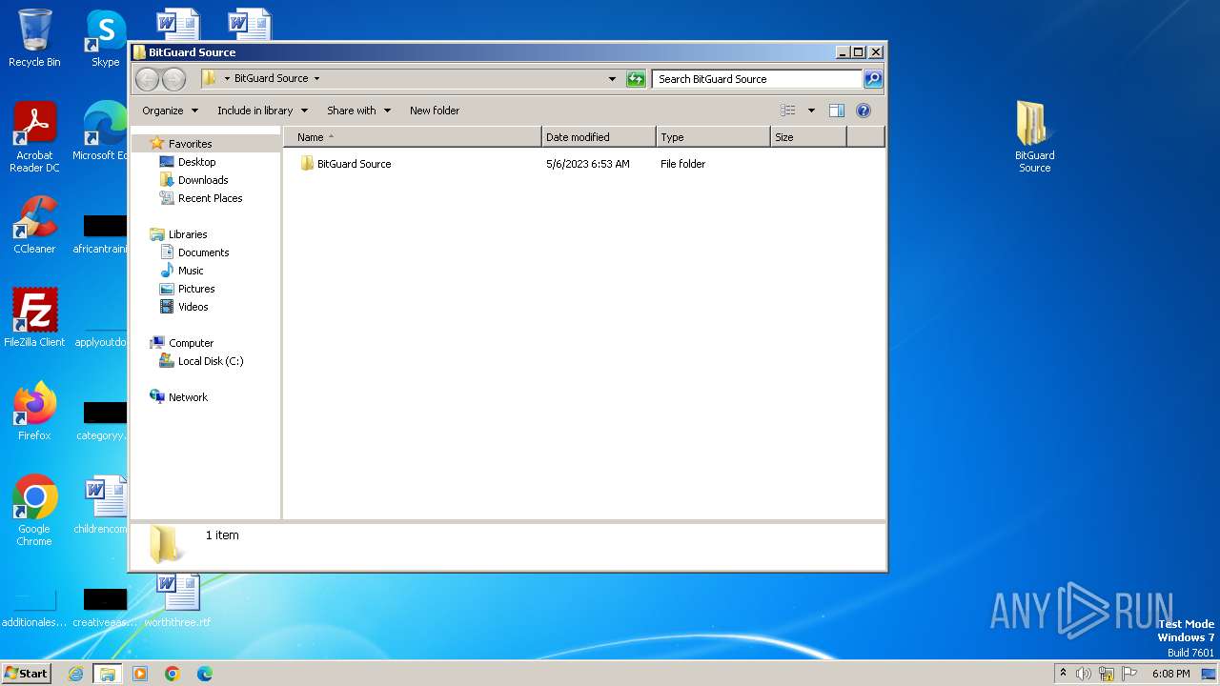Click the New folder button

tap(435, 111)
